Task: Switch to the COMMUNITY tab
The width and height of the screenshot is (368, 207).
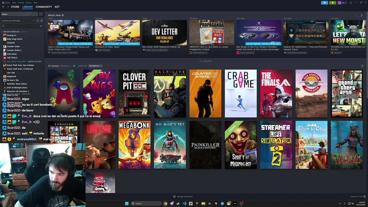Action: 44,7
